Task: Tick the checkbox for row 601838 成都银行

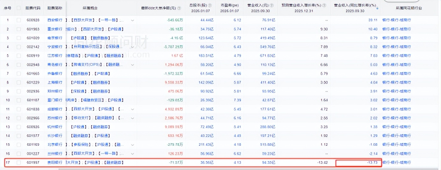Action: (x=19, y=109)
